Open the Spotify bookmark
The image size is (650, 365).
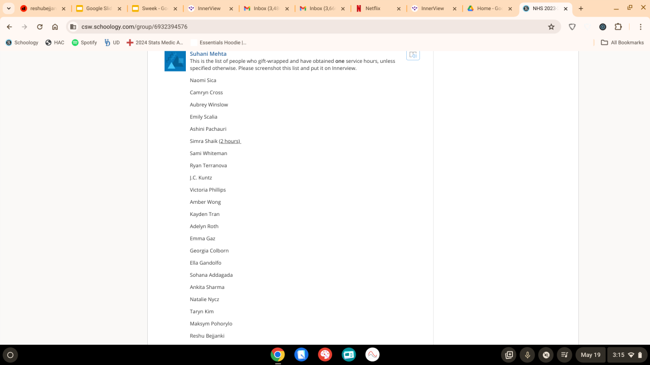(x=84, y=43)
